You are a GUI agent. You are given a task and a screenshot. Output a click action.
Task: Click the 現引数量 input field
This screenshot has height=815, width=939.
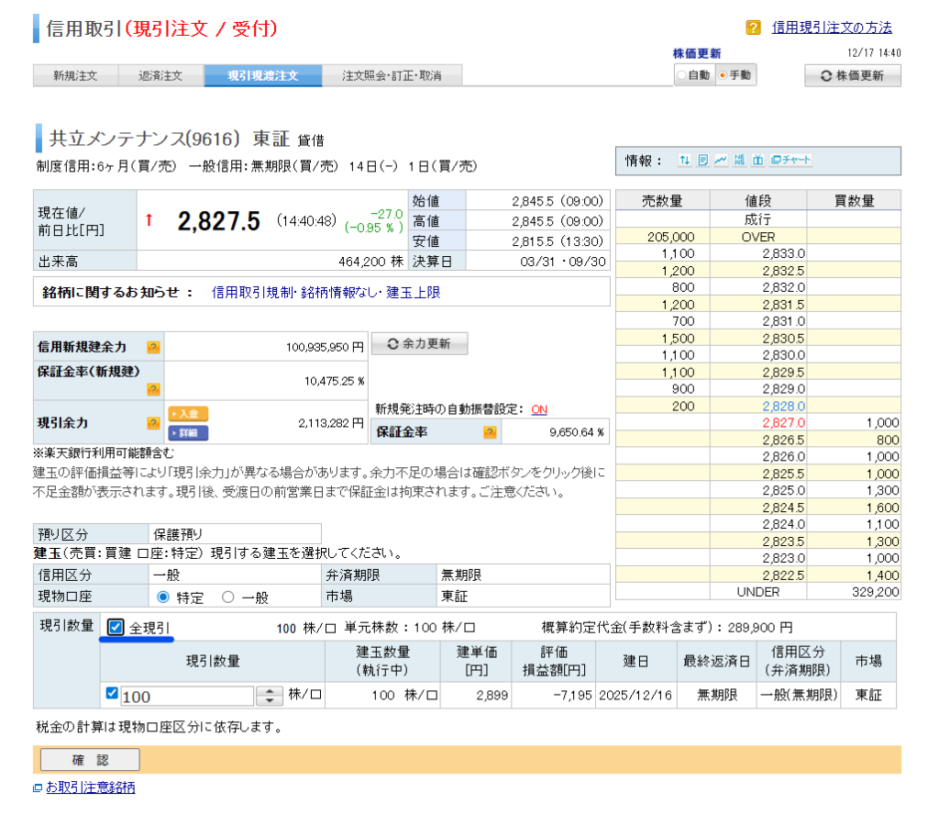tap(186, 696)
